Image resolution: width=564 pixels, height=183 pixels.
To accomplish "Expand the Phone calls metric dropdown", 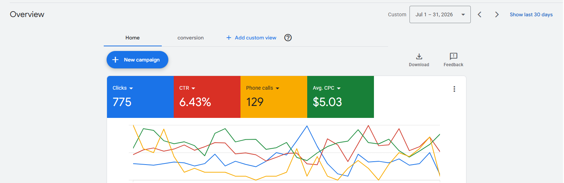I will (277, 88).
